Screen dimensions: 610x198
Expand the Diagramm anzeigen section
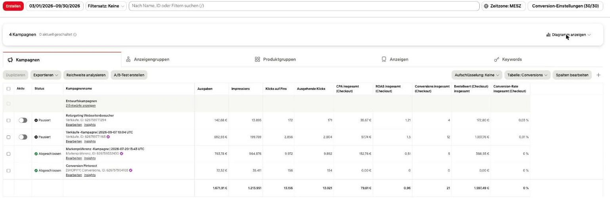tap(568, 35)
